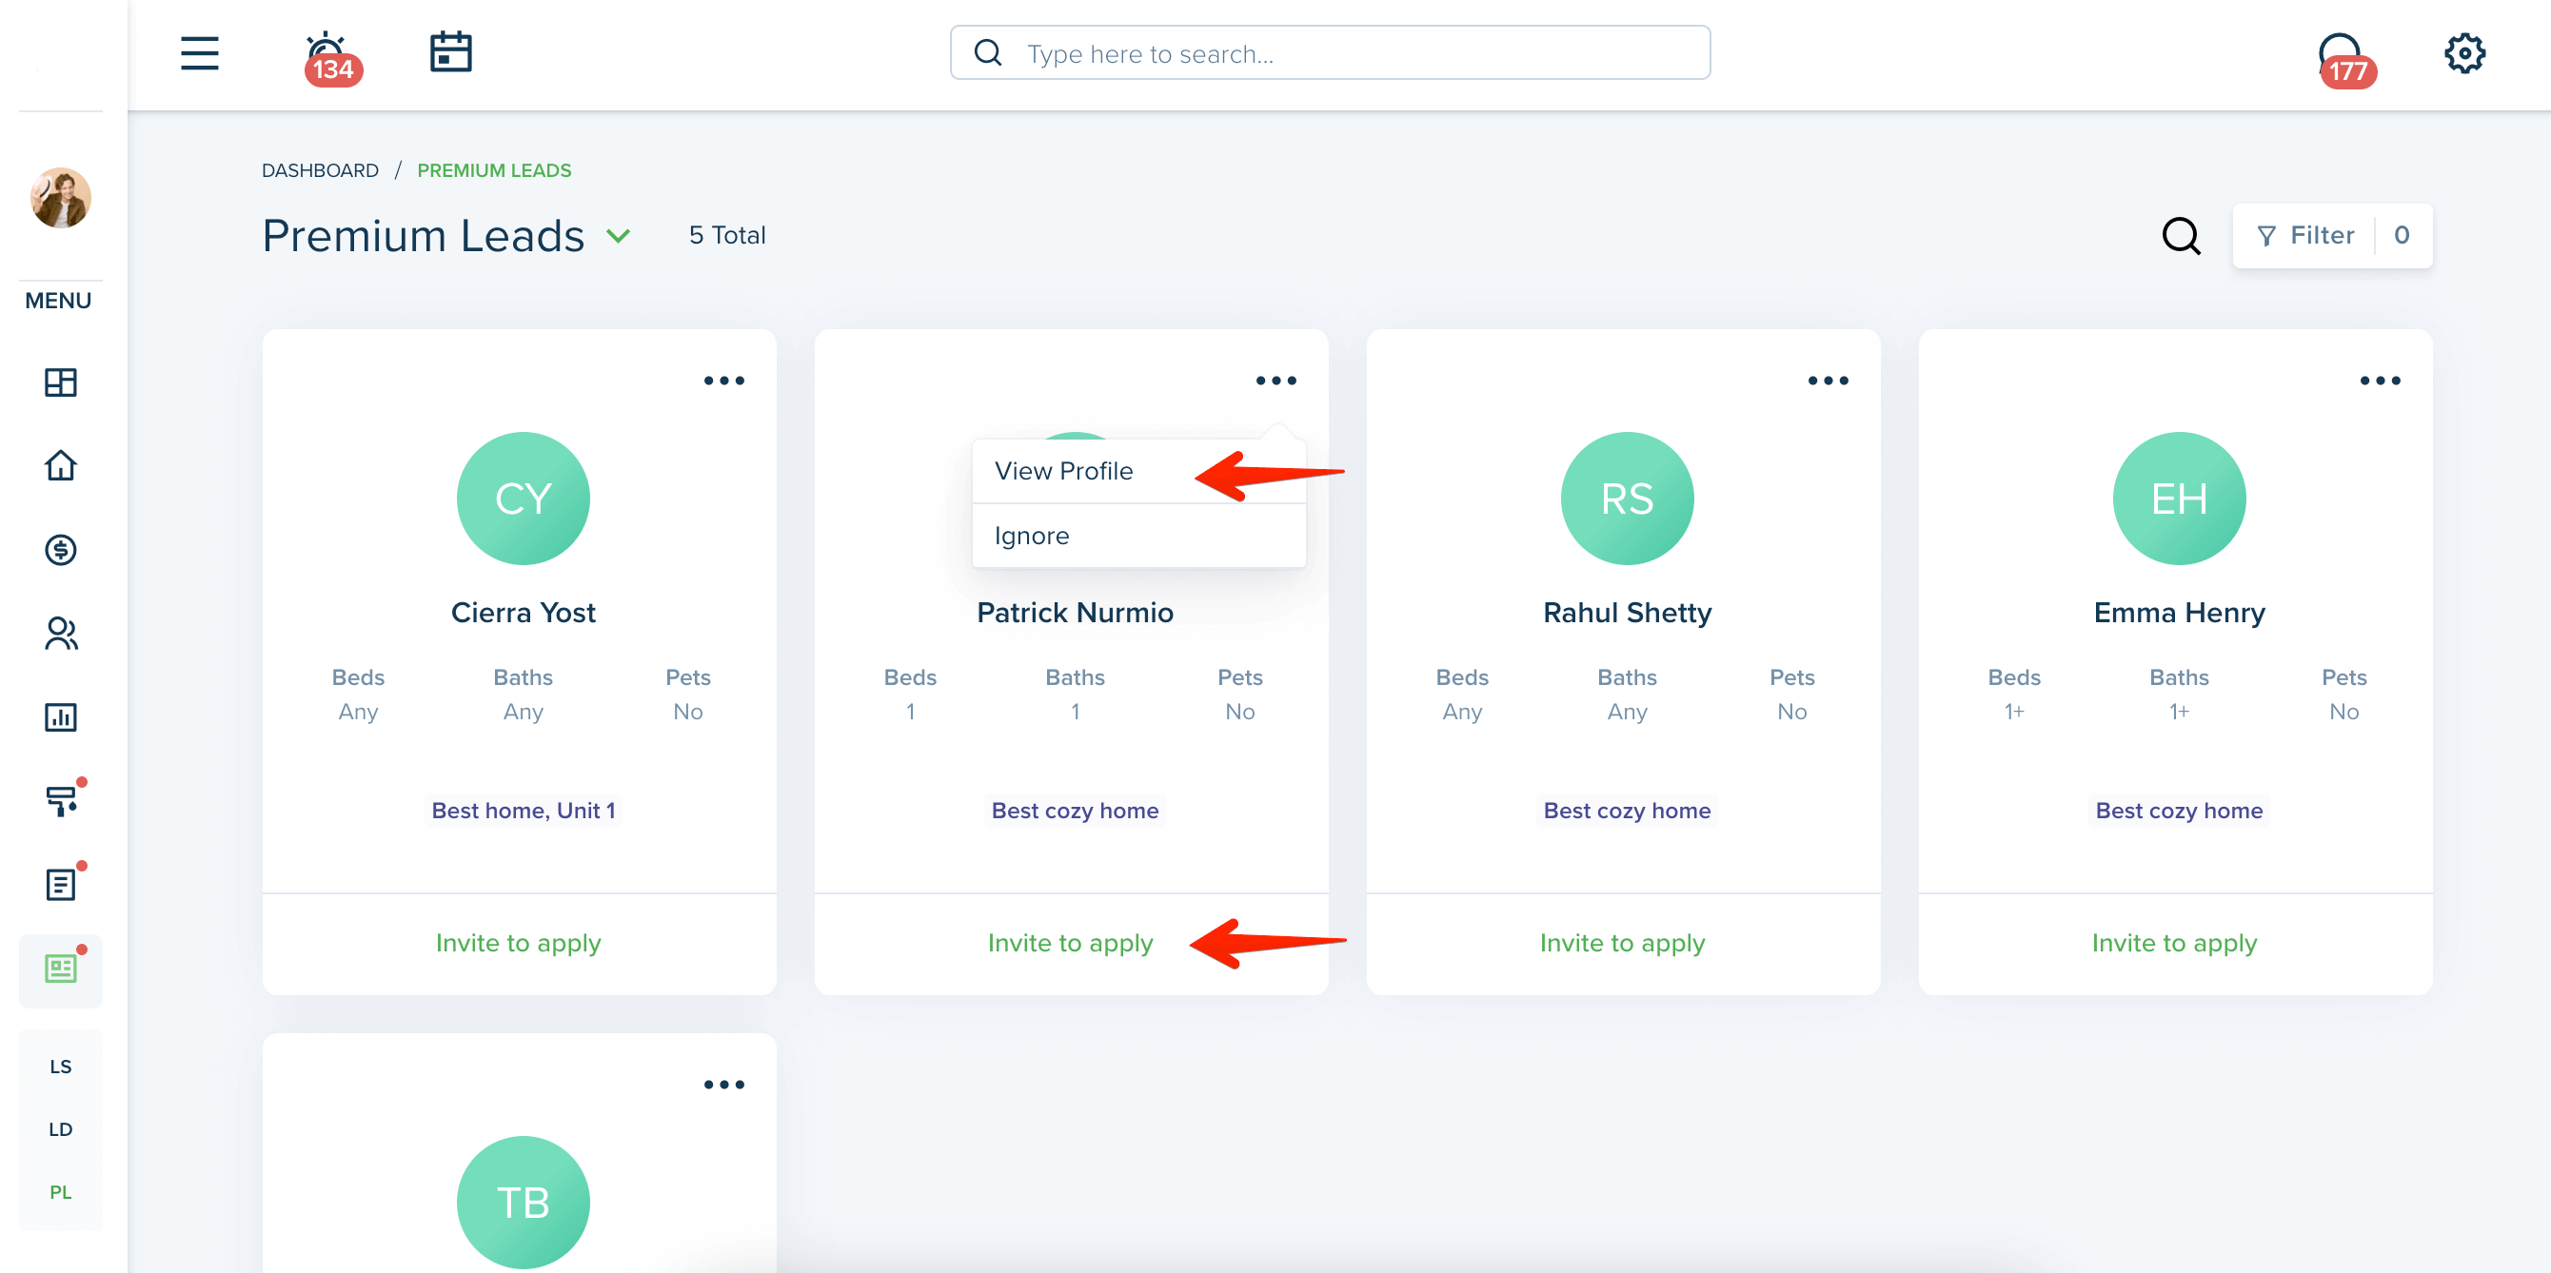The image size is (2551, 1273).
Task: Expand the Premium Leads title dropdown chevron
Action: point(618,236)
